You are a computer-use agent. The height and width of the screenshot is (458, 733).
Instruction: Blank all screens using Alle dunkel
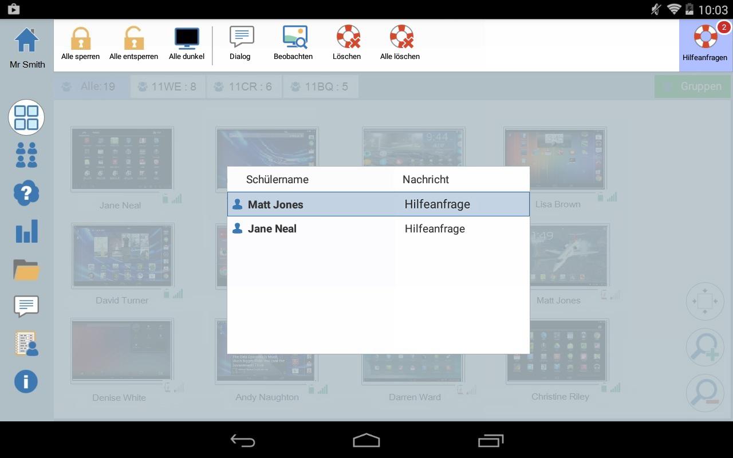point(187,41)
